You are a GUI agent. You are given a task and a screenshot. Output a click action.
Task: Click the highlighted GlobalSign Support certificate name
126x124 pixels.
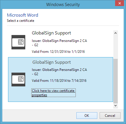pos(52,62)
